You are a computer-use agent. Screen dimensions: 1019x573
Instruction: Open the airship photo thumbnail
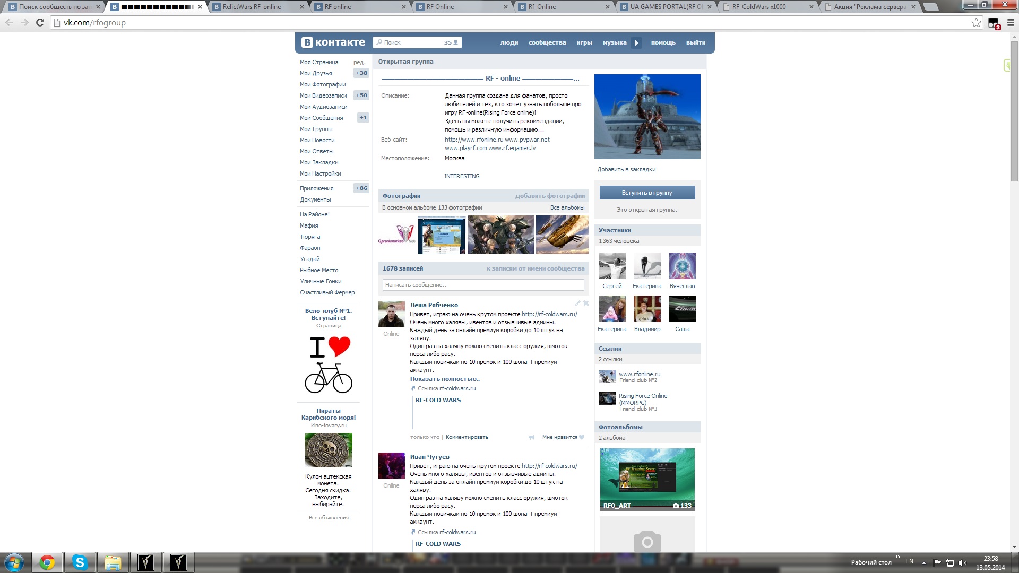(562, 235)
